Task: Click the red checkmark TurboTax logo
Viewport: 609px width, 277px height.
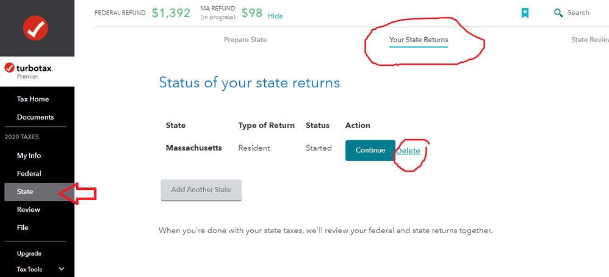Action: pyautogui.click(x=36, y=28)
